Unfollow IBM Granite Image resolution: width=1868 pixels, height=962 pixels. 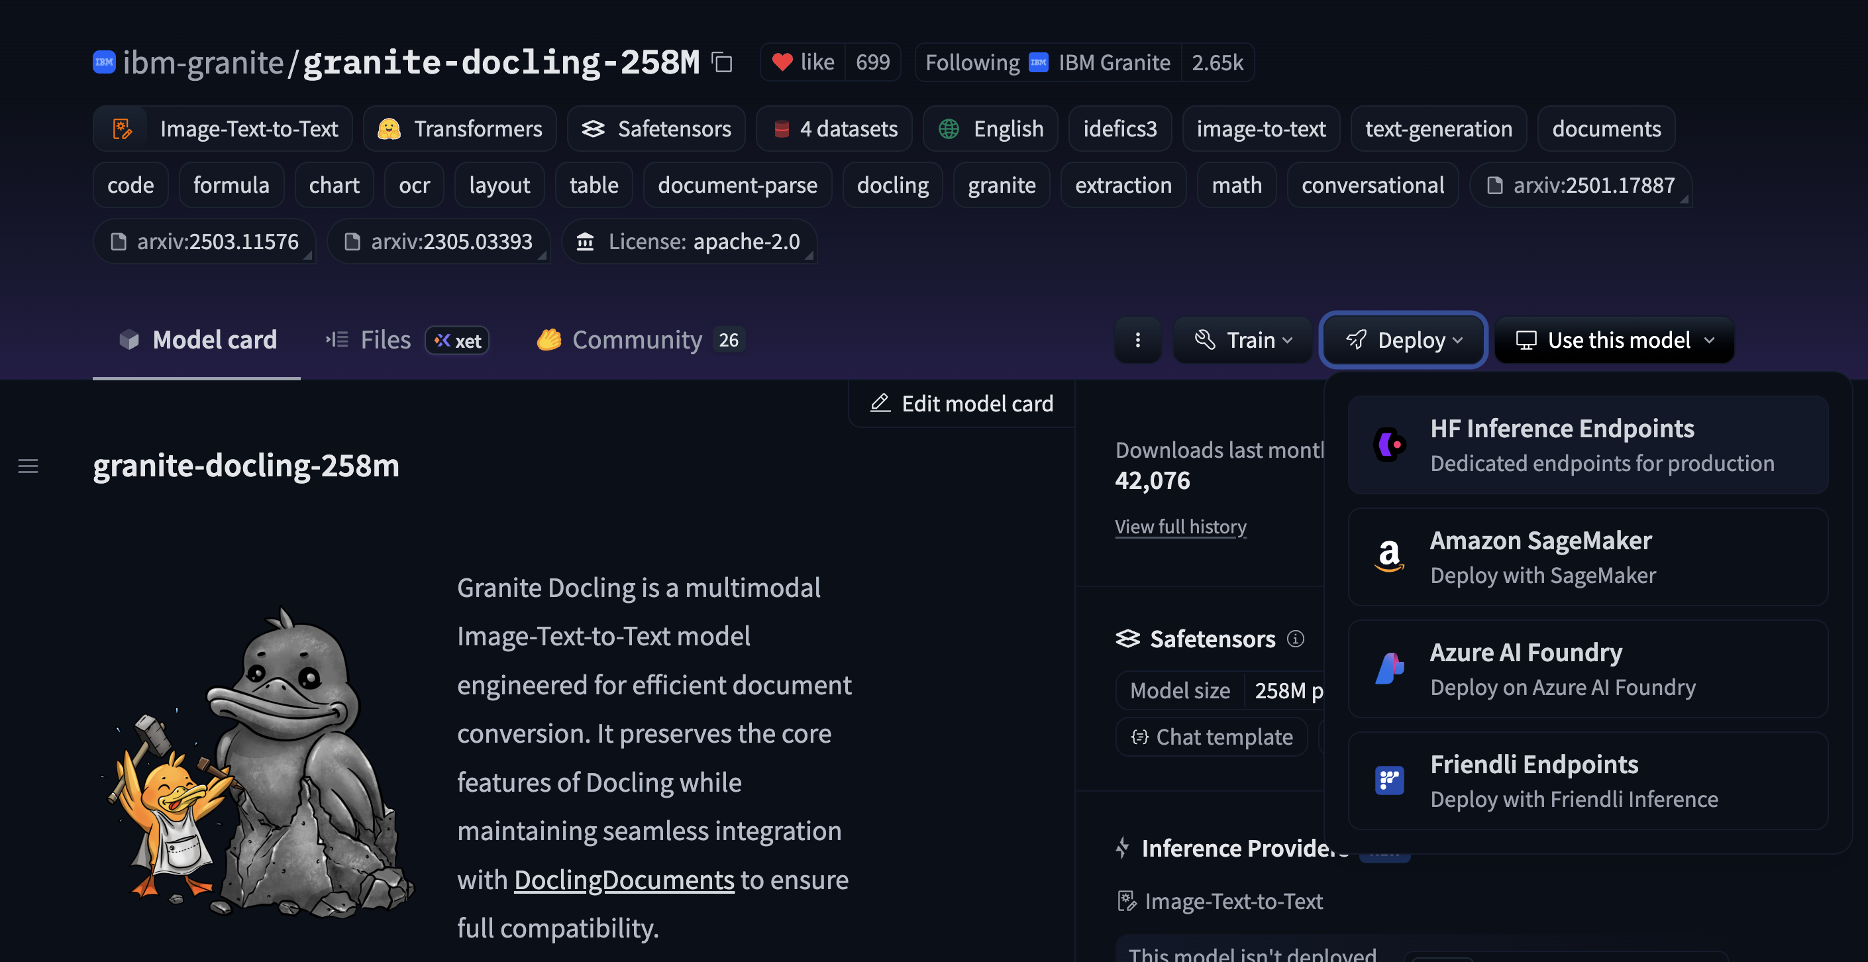point(972,62)
